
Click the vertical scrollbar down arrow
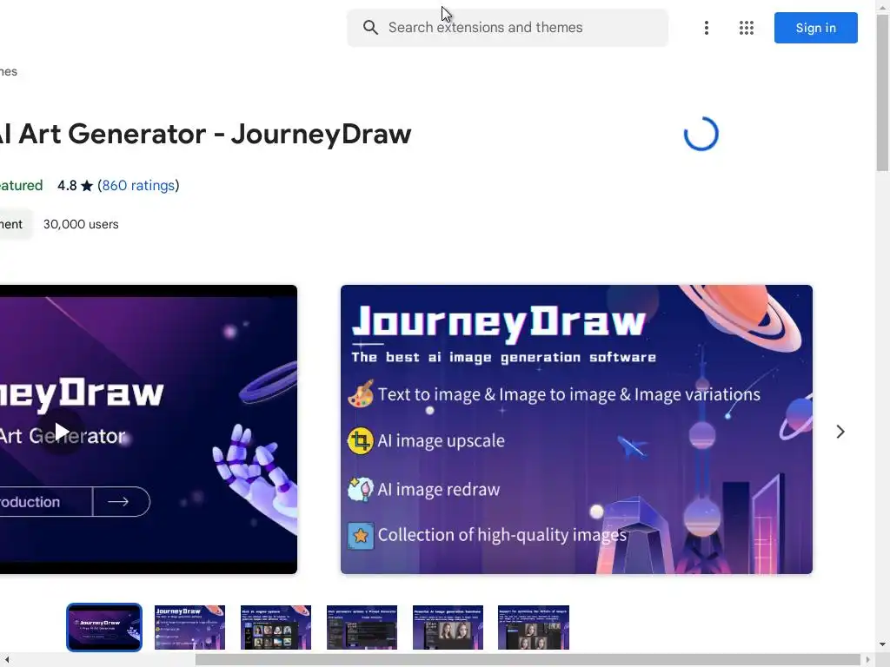[882, 644]
